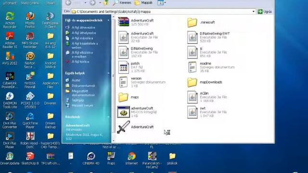
Task: Click the Ugrás go button
Action: pyautogui.click(x=265, y=12)
